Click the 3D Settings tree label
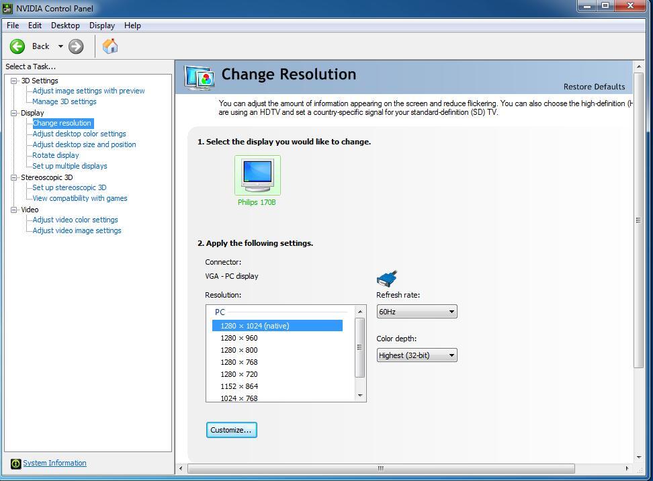The height and width of the screenshot is (481, 653). pos(40,81)
